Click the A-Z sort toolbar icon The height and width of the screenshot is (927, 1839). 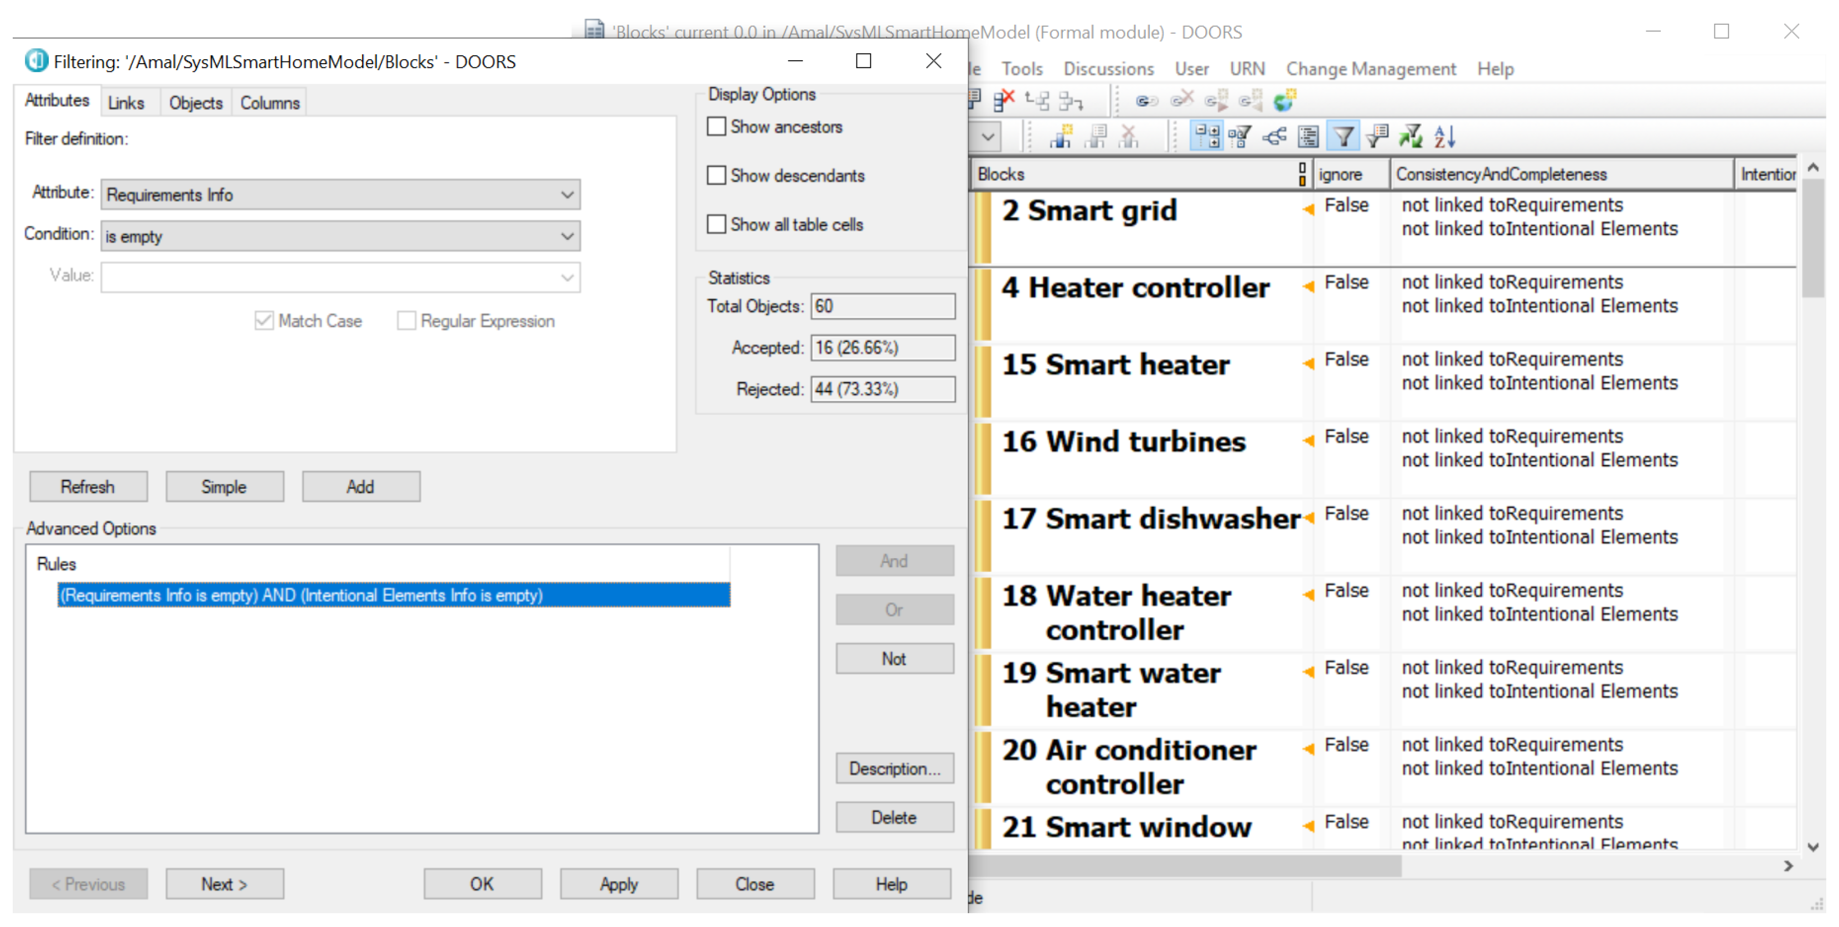tap(1444, 136)
